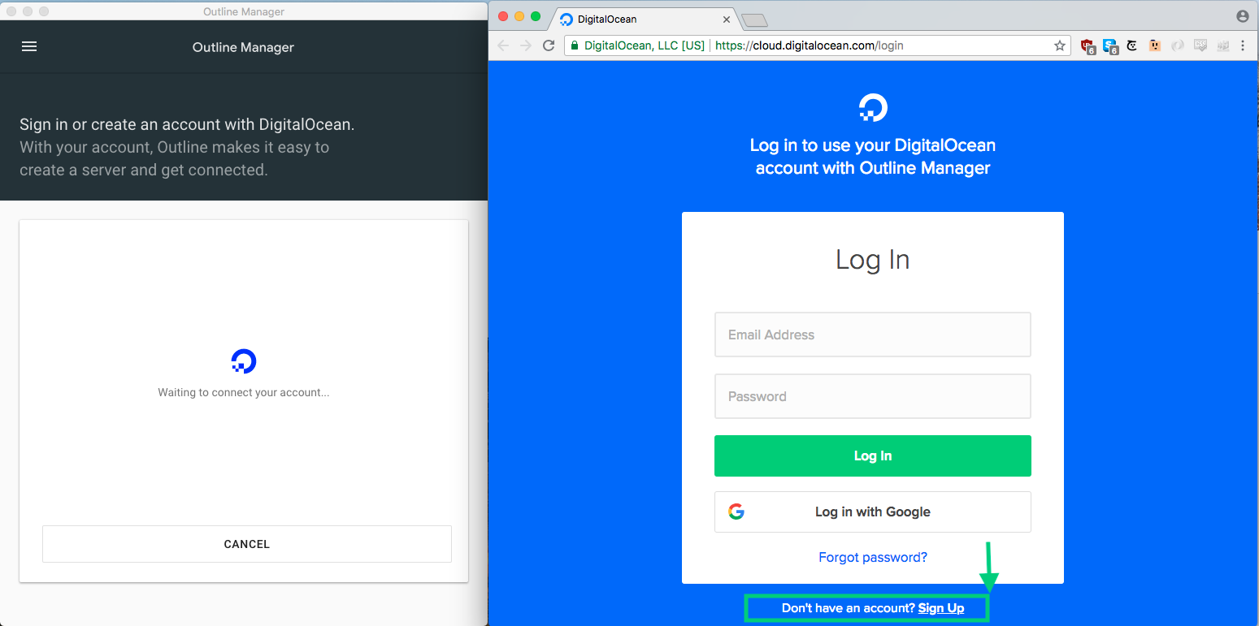Bookmark this page with the star icon

[x=1060, y=45]
